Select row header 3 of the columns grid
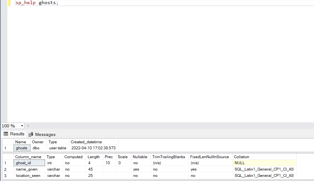314x181 pixels. tap(8, 176)
